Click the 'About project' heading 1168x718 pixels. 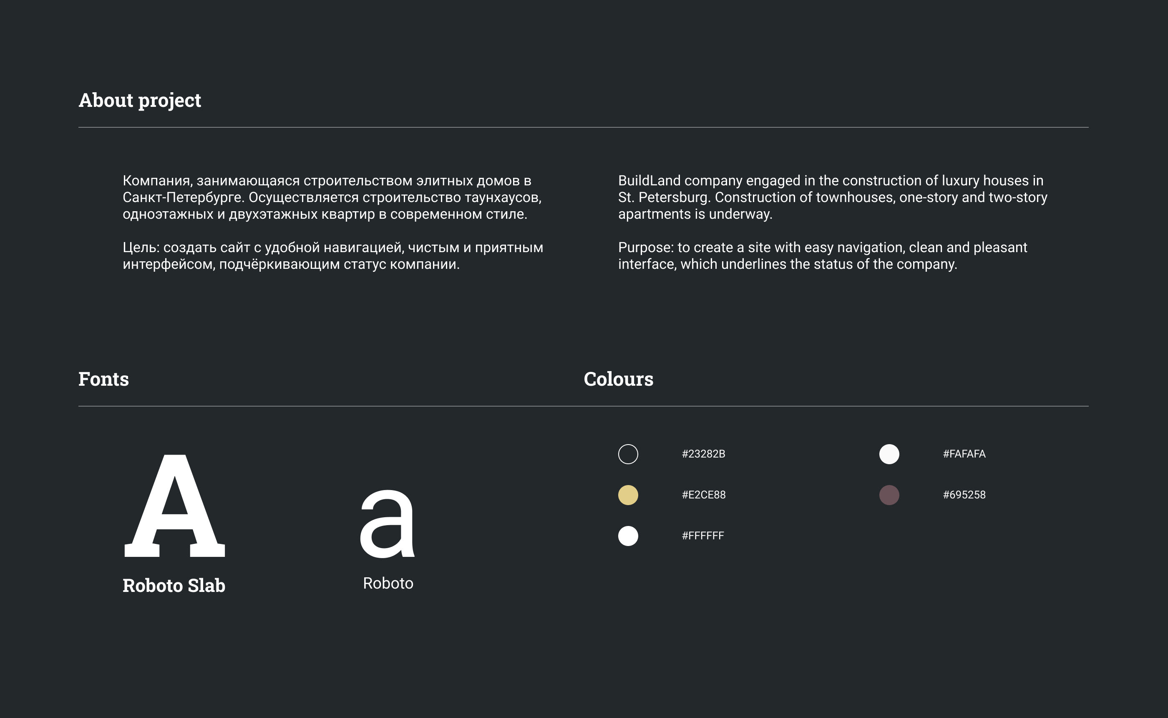pos(139,100)
